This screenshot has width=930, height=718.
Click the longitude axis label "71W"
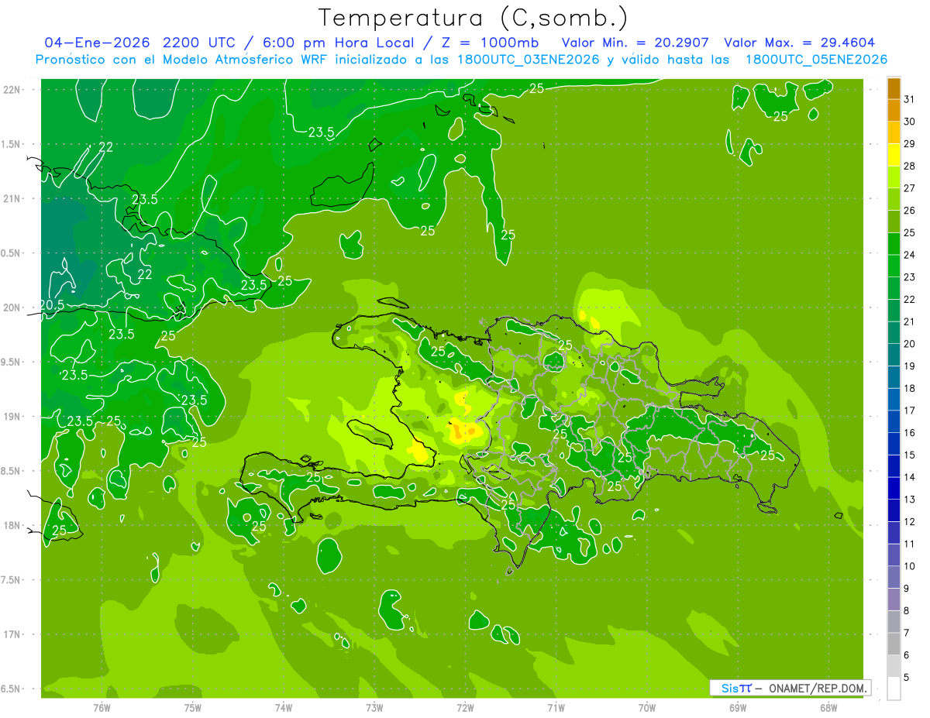pos(556,708)
